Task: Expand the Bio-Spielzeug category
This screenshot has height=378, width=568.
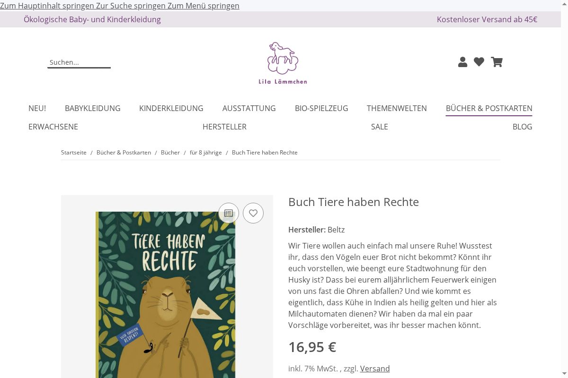Action: [x=321, y=108]
